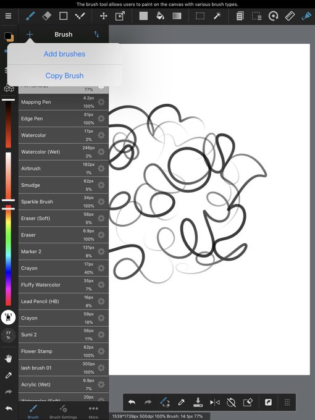
Task: Select the Watercolor (Wet) brush
Action: 64,152
